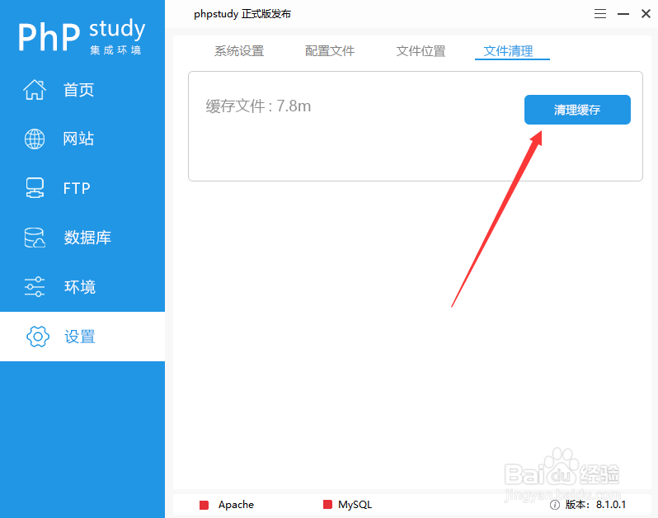658x518 pixels.
Task: Click the environment sliders icon
Action: 35,287
